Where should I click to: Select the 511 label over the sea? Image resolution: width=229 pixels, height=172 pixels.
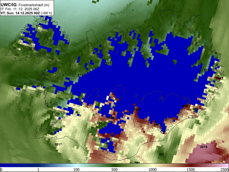pyautogui.click(x=162, y=154)
